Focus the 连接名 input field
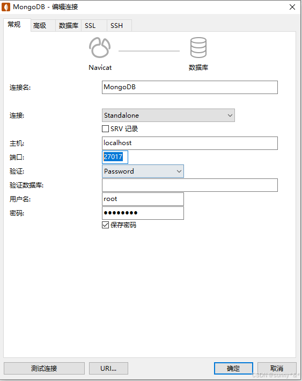This screenshot has height=381, width=302. pos(190,88)
